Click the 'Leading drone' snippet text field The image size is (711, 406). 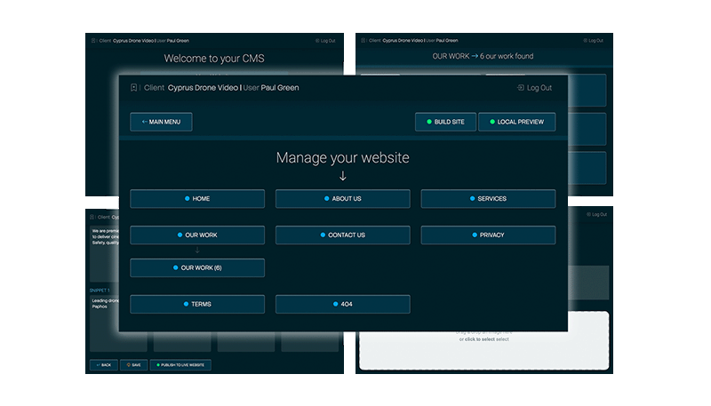[105, 322]
